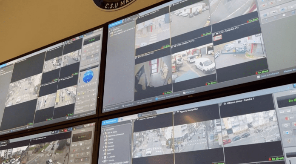
Task: Expand the Crèches tree folder
Action: 105,140
